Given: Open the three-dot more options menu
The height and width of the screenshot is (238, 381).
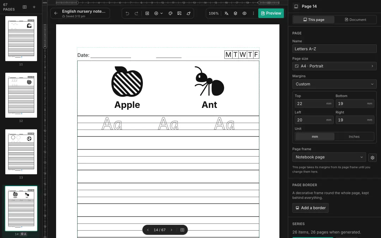Looking at the screenshot, I should point(253,13).
